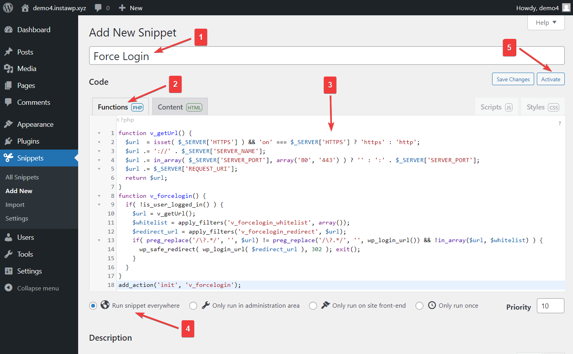Select the Only run in administration area option
This screenshot has height=354, width=573.
coord(193,305)
